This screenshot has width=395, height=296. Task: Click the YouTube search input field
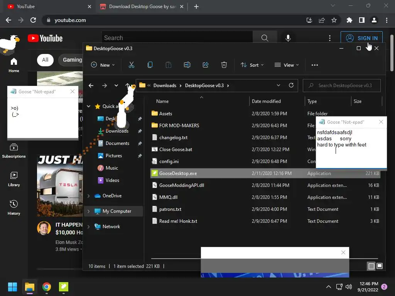pos(177,38)
